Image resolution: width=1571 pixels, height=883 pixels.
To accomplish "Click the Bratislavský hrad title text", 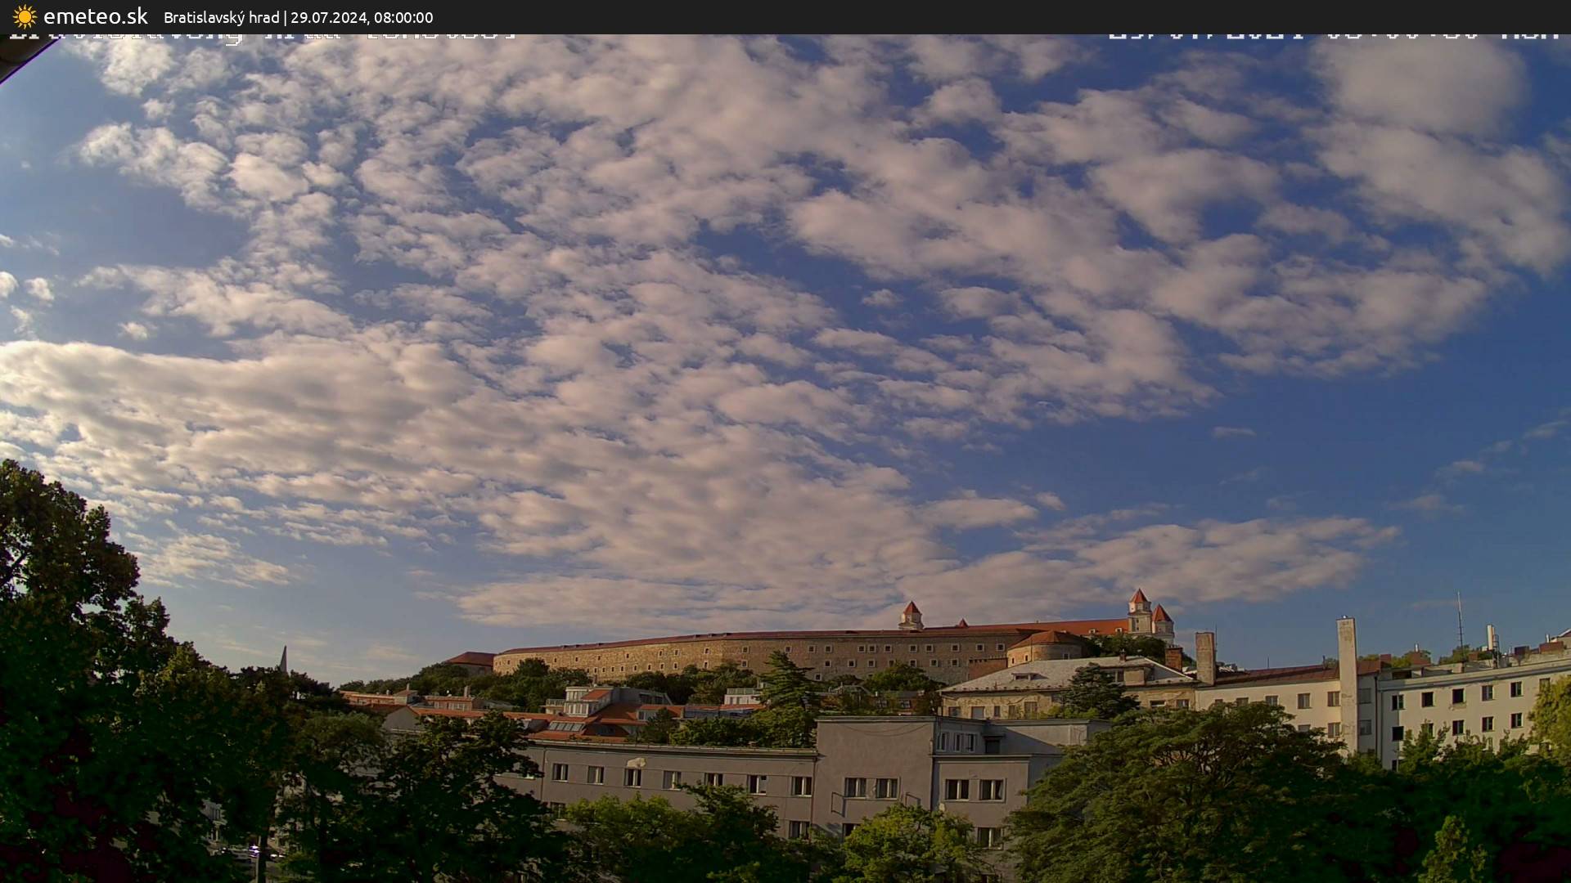I will pos(221,17).
